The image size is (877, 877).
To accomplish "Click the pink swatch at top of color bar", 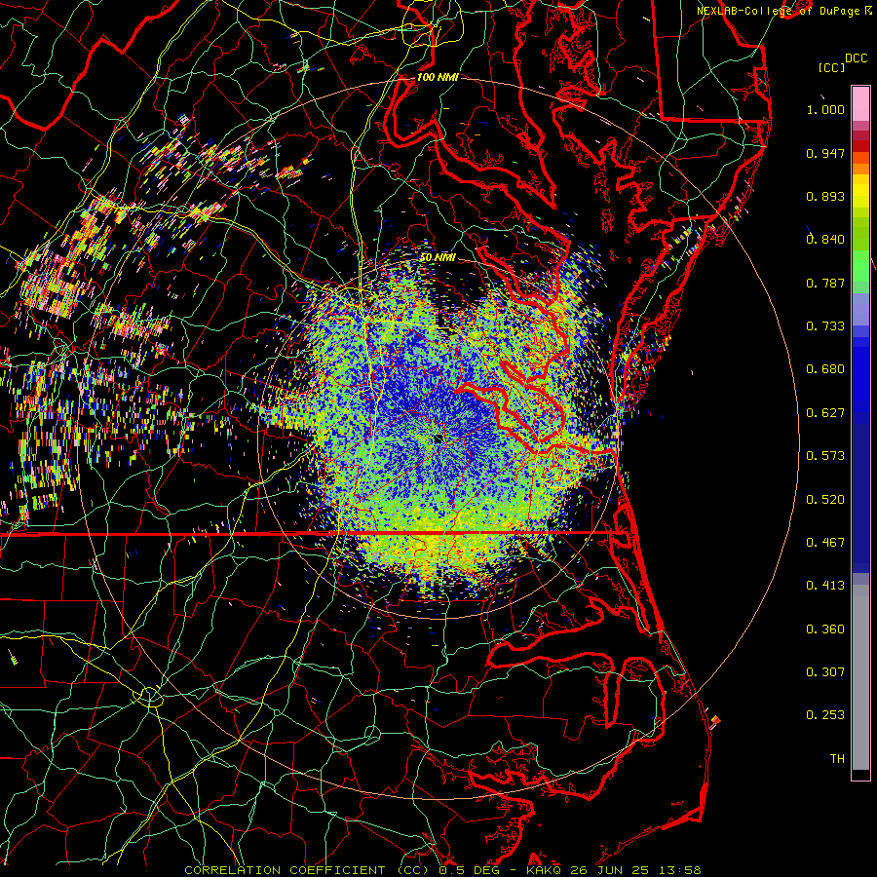I will tap(860, 104).
